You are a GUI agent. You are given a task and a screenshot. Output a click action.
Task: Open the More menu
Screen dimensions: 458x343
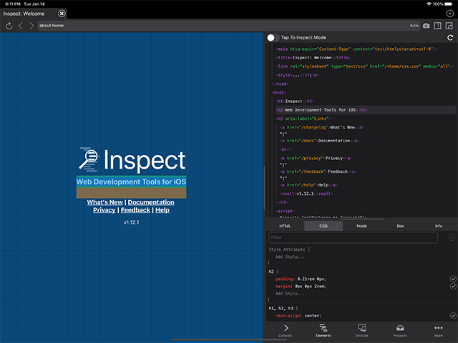click(x=439, y=331)
